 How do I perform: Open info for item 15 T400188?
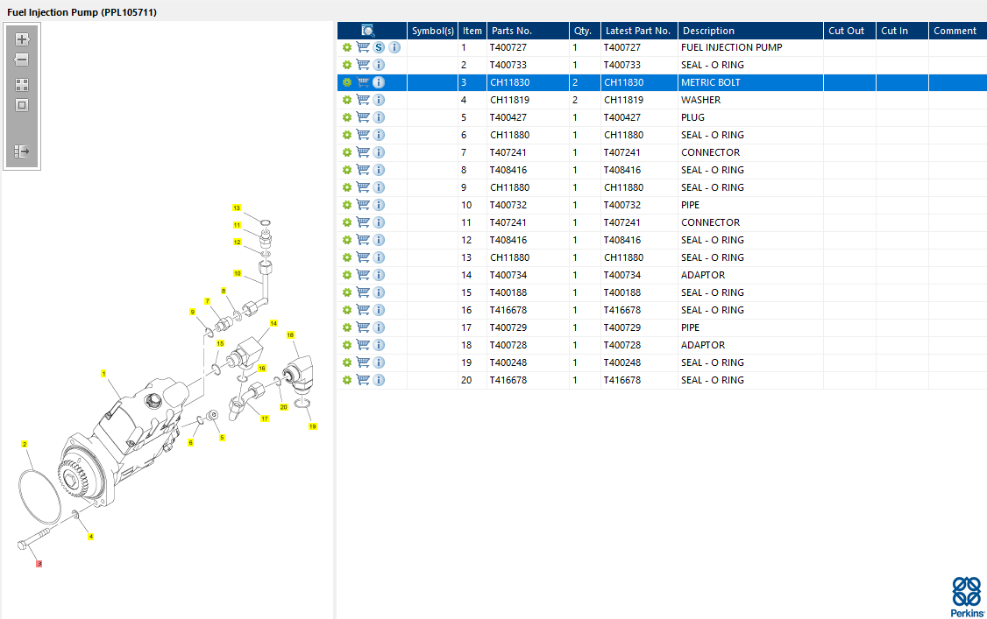point(379,292)
